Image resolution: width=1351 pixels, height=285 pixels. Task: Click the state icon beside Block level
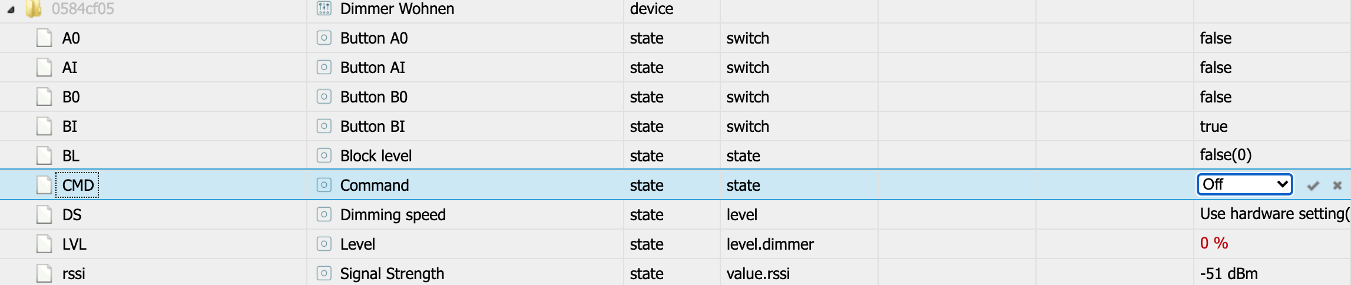(324, 156)
